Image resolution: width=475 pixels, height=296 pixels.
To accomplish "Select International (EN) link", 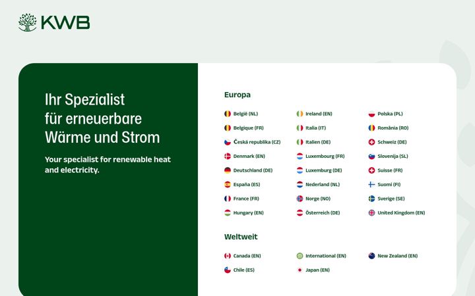I will pyautogui.click(x=326, y=256).
